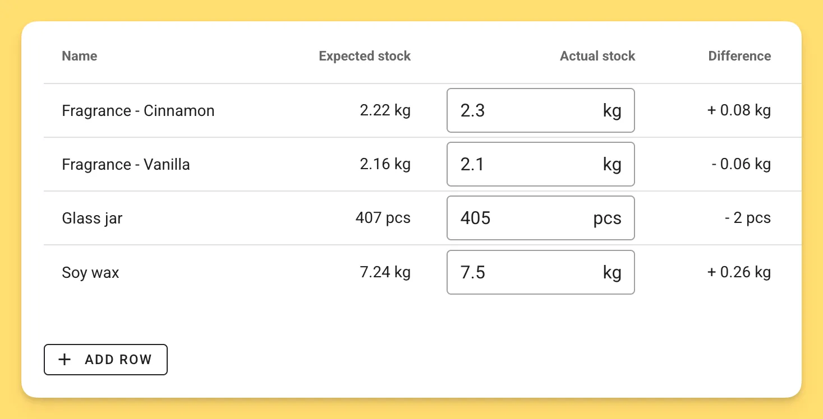
Task: Click the Actual stock column header
Action: tap(597, 56)
